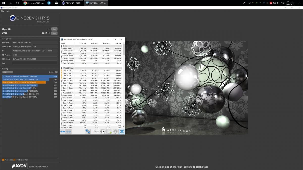303x170 pixels.
Task: Select Intel Core i5-3317U ranking row
Action: pos(30,97)
